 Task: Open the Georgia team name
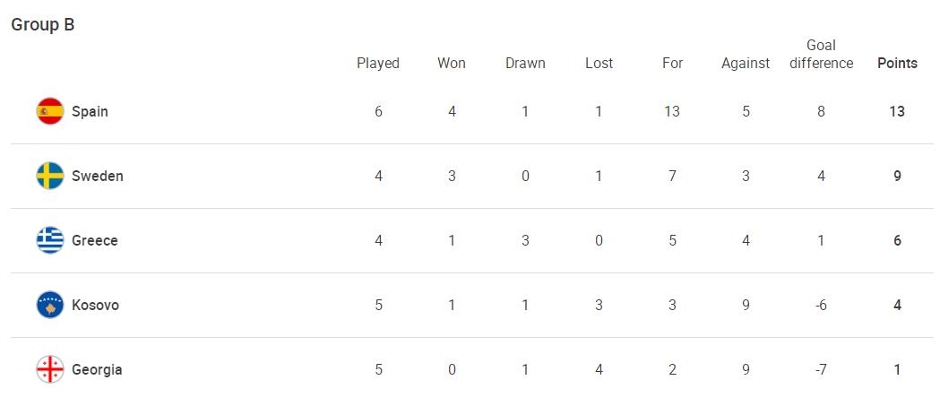[97, 369]
